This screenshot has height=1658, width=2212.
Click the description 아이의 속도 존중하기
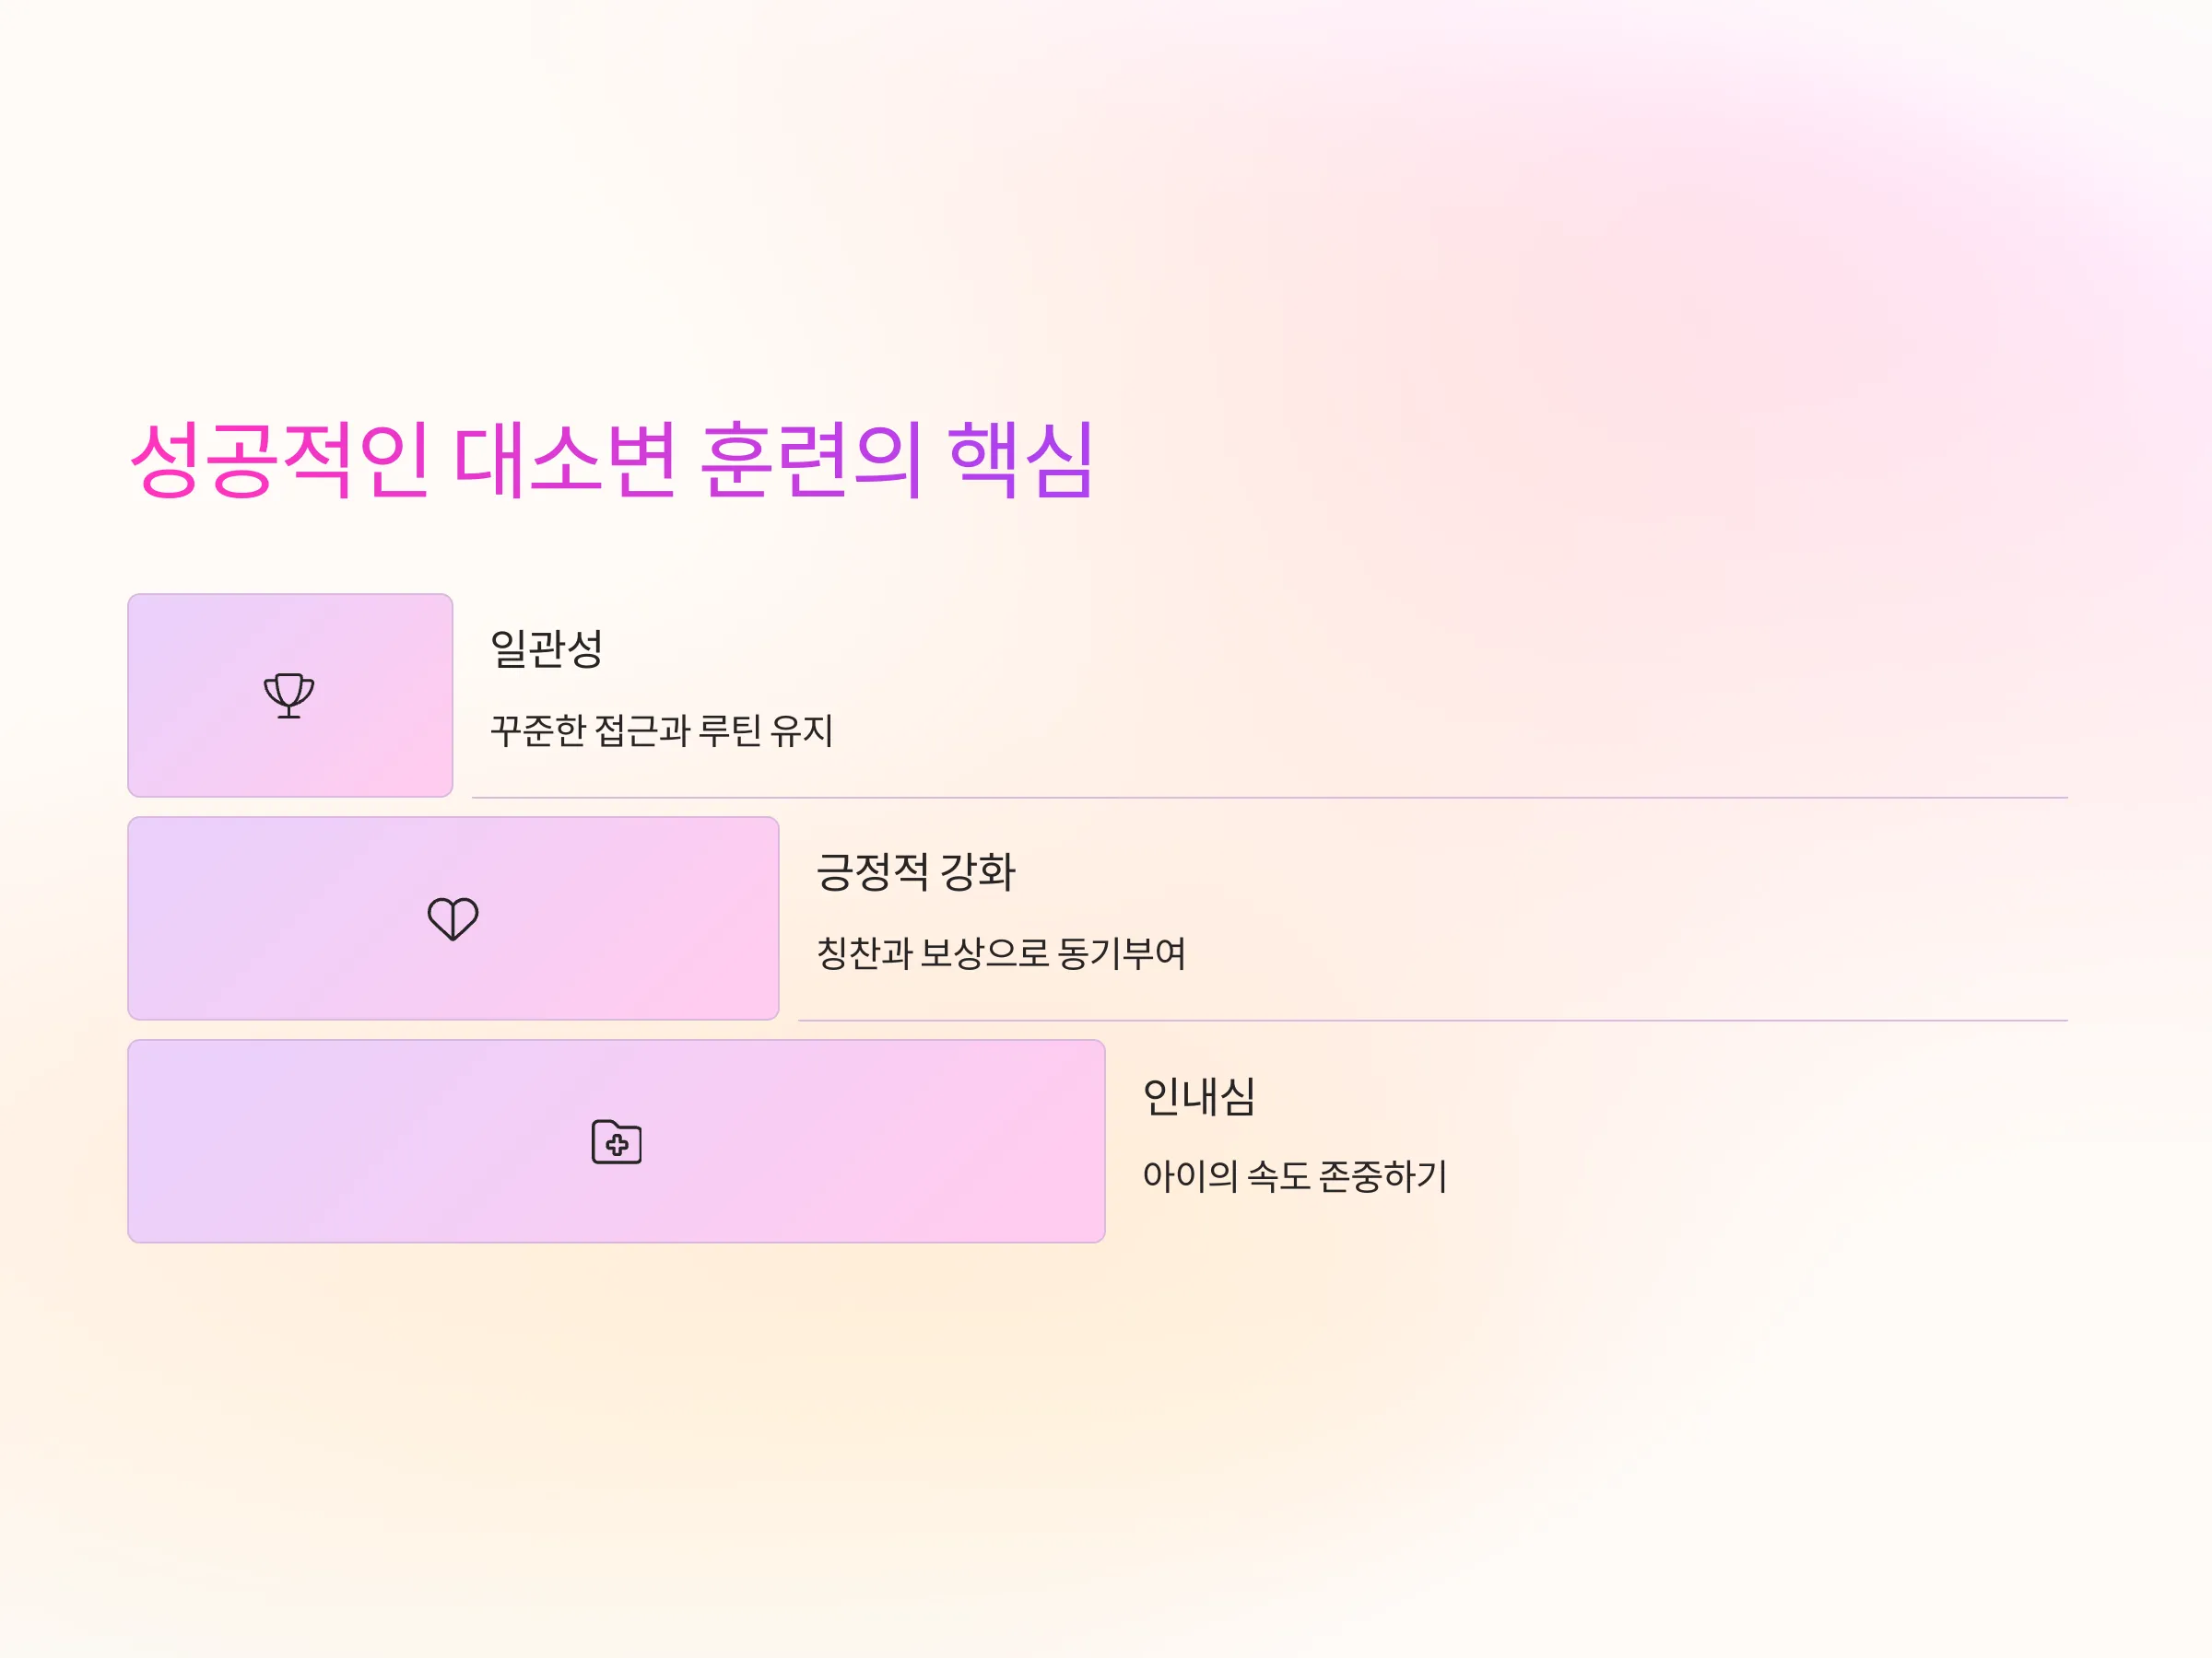(x=1294, y=1176)
